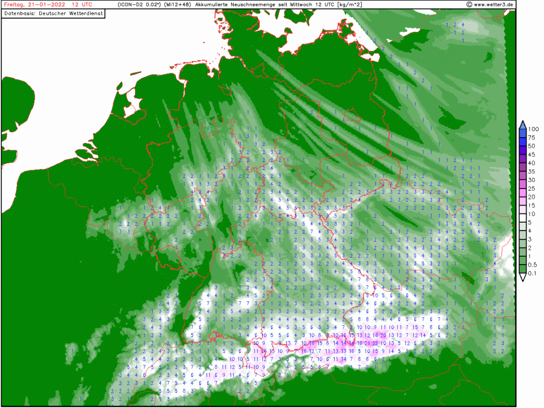Pick the white legend color below the 10 mark
Image resolution: width=544 pixels, height=408 pixels.
(523, 217)
